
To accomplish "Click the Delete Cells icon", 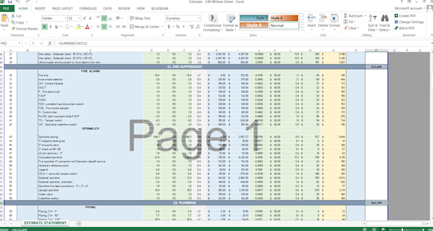I will [323, 18].
